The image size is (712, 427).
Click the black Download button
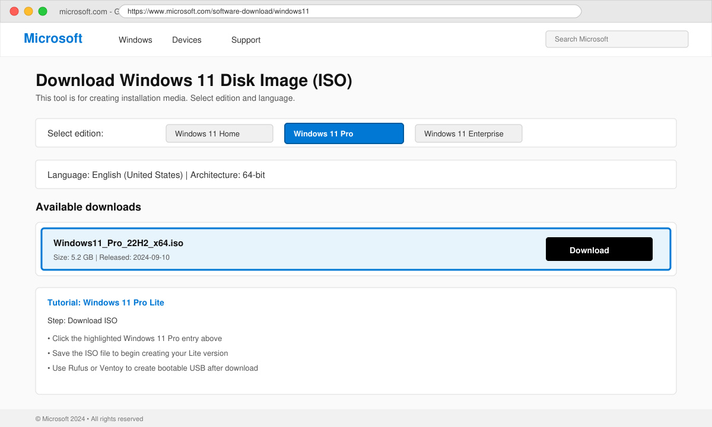click(x=599, y=249)
